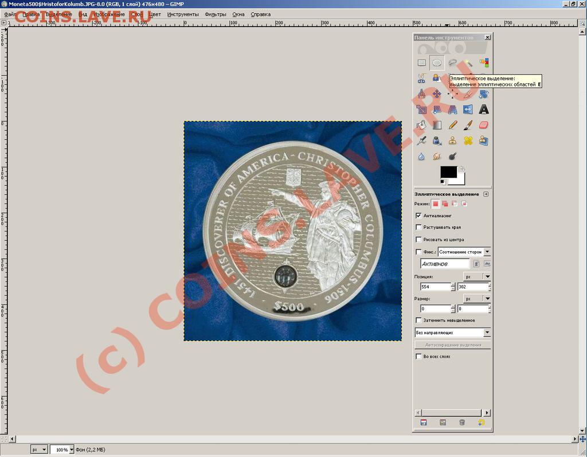Select the Select by Color tool
The height and width of the screenshot is (457, 587).
pyautogui.click(x=484, y=63)
